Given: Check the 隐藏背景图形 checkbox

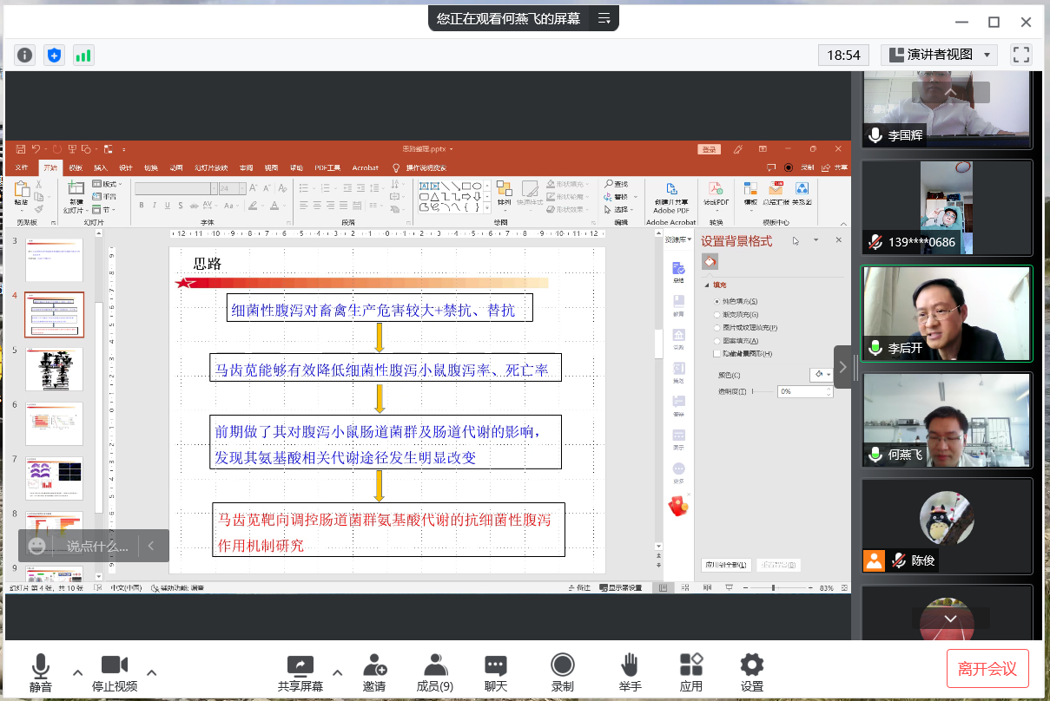Looking at the screenshot, I should coord(717,354).
